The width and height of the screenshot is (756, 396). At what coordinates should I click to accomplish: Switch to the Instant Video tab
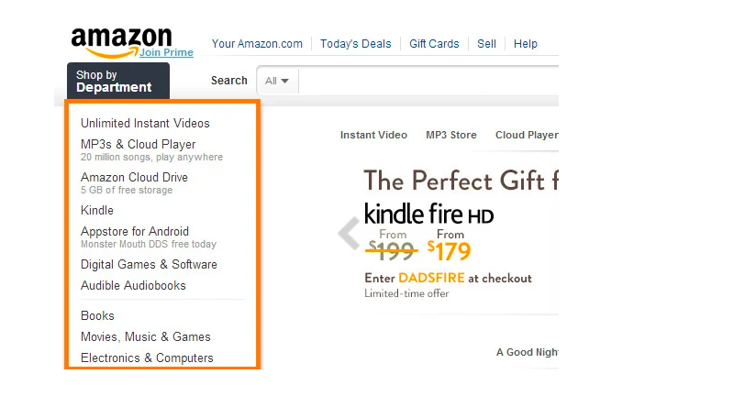tap(373, 135)
